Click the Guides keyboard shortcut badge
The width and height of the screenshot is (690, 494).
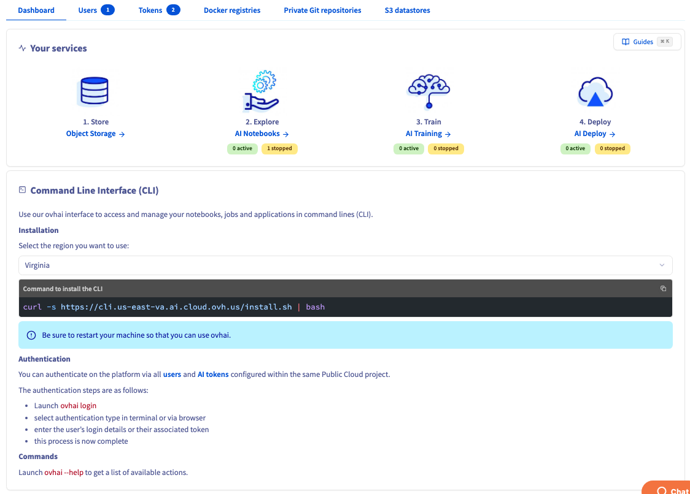(665, 42)
